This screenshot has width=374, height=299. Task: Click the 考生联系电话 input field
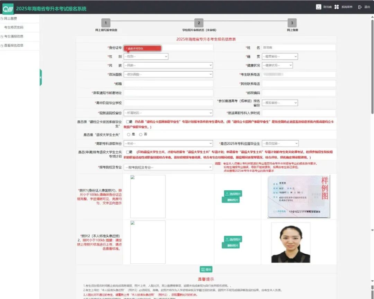(299, 74)
